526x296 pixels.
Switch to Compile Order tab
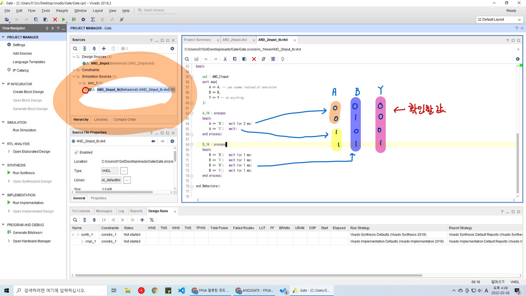pyautogui.click(x=125, y=120)
